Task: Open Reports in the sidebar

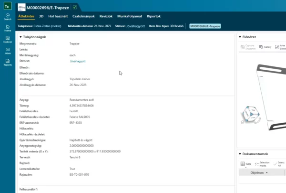Action: click(8, 62)
